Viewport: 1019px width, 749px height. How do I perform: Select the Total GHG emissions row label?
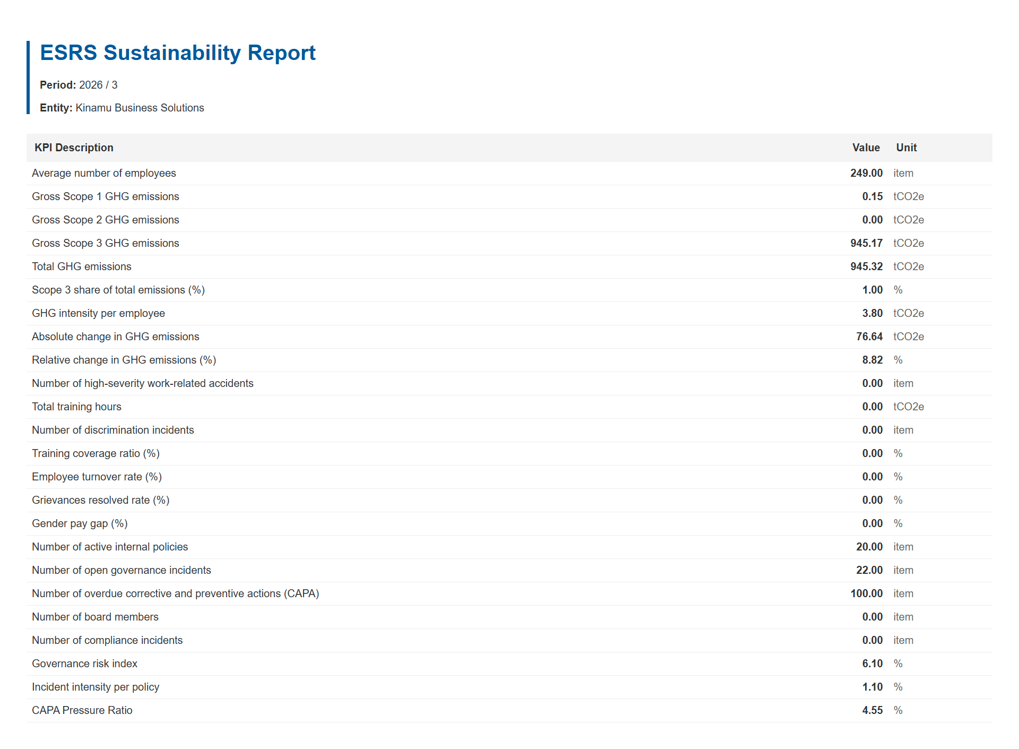(82, 266)
